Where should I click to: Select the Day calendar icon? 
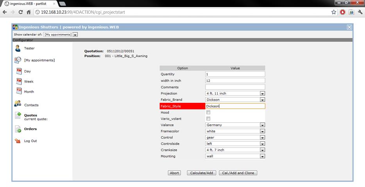click(19, 71)
